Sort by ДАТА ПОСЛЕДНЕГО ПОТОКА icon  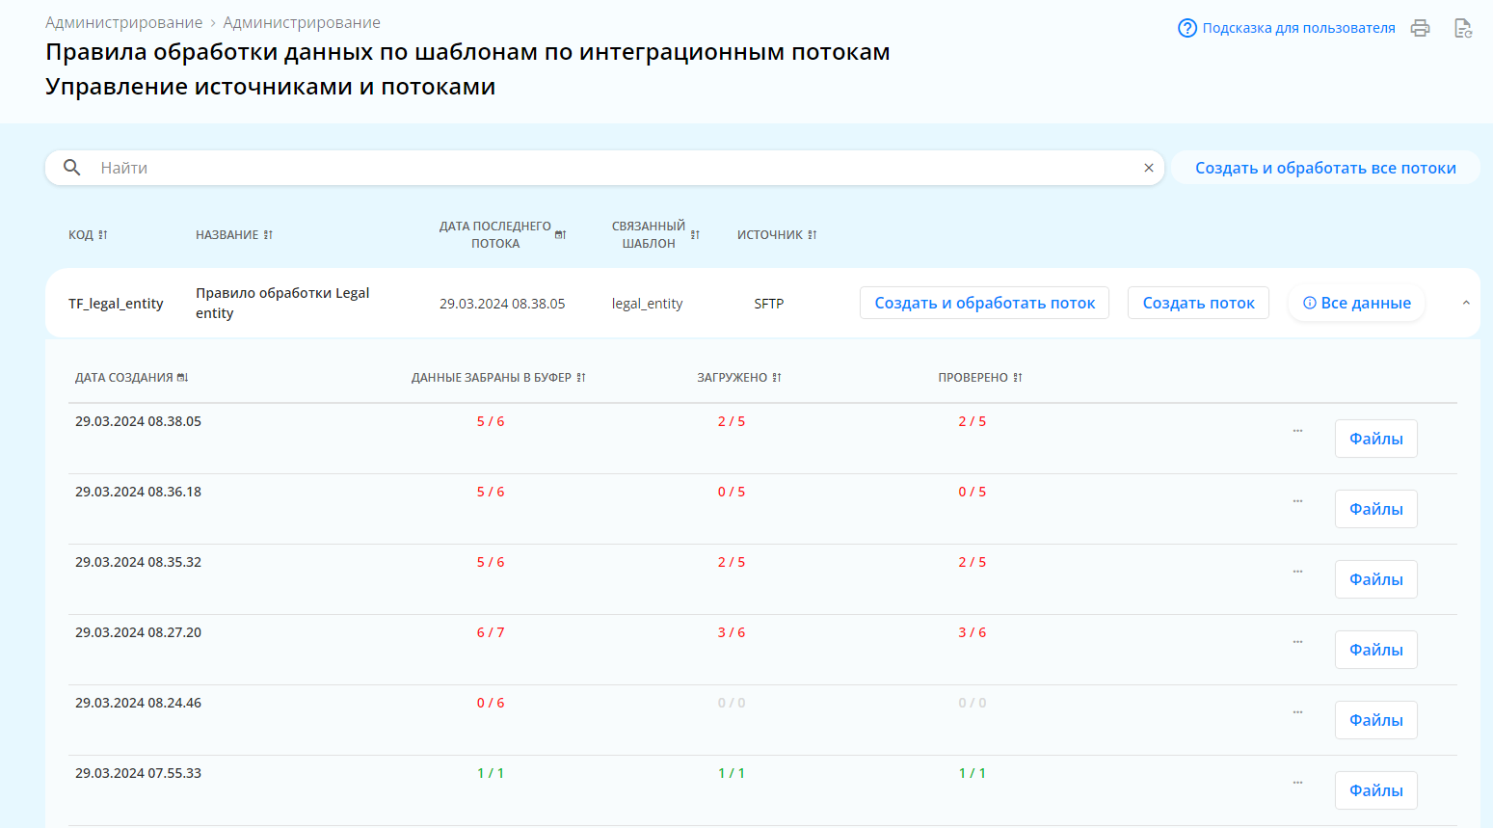560,235
